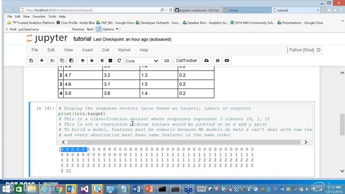Click the print(iris.target) code line
This screenshot has width=345, height=194.
(x=82, y=114)
